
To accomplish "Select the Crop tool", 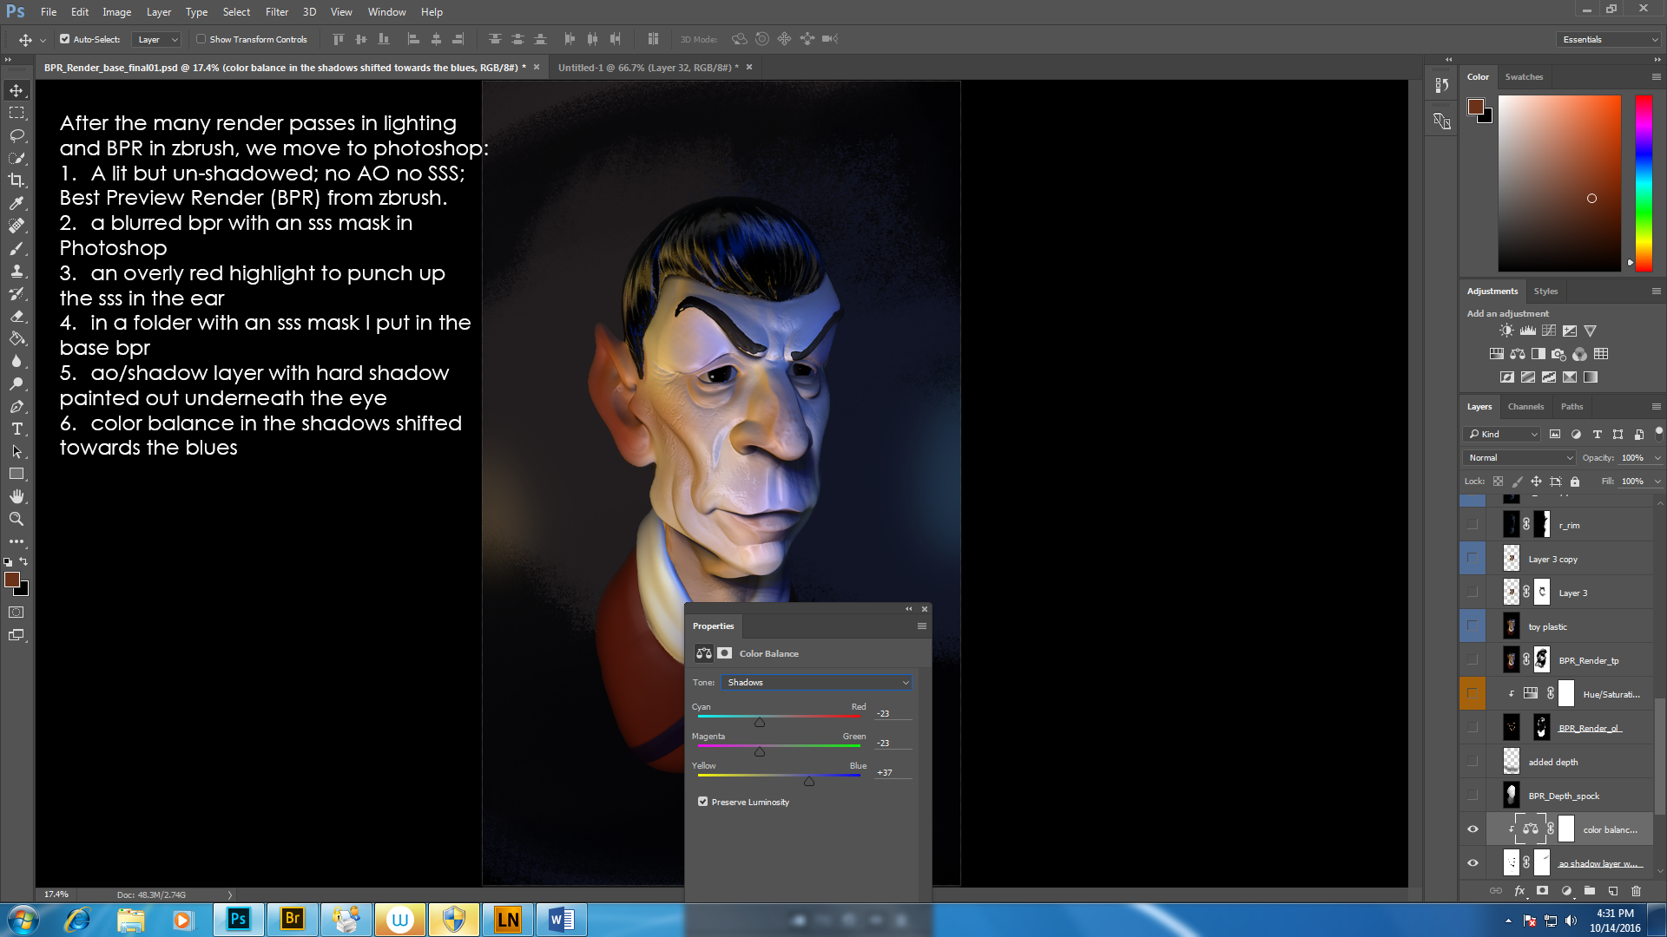I will coord(16,180).
